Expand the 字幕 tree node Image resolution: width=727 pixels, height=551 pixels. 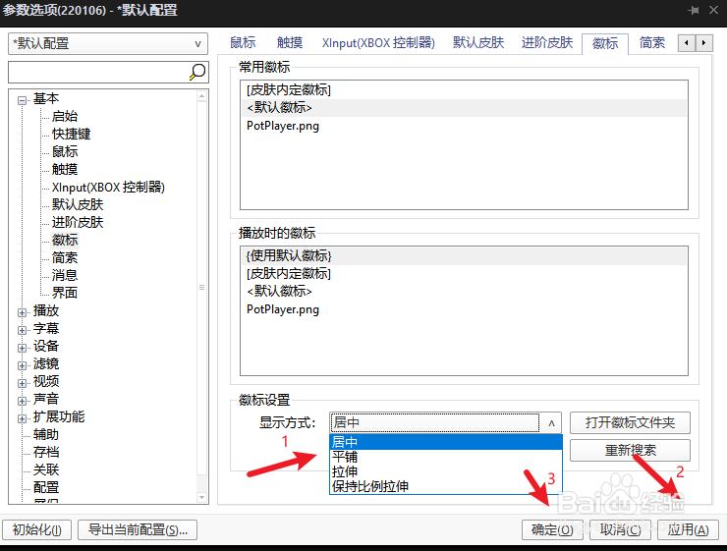click(22, 330)
